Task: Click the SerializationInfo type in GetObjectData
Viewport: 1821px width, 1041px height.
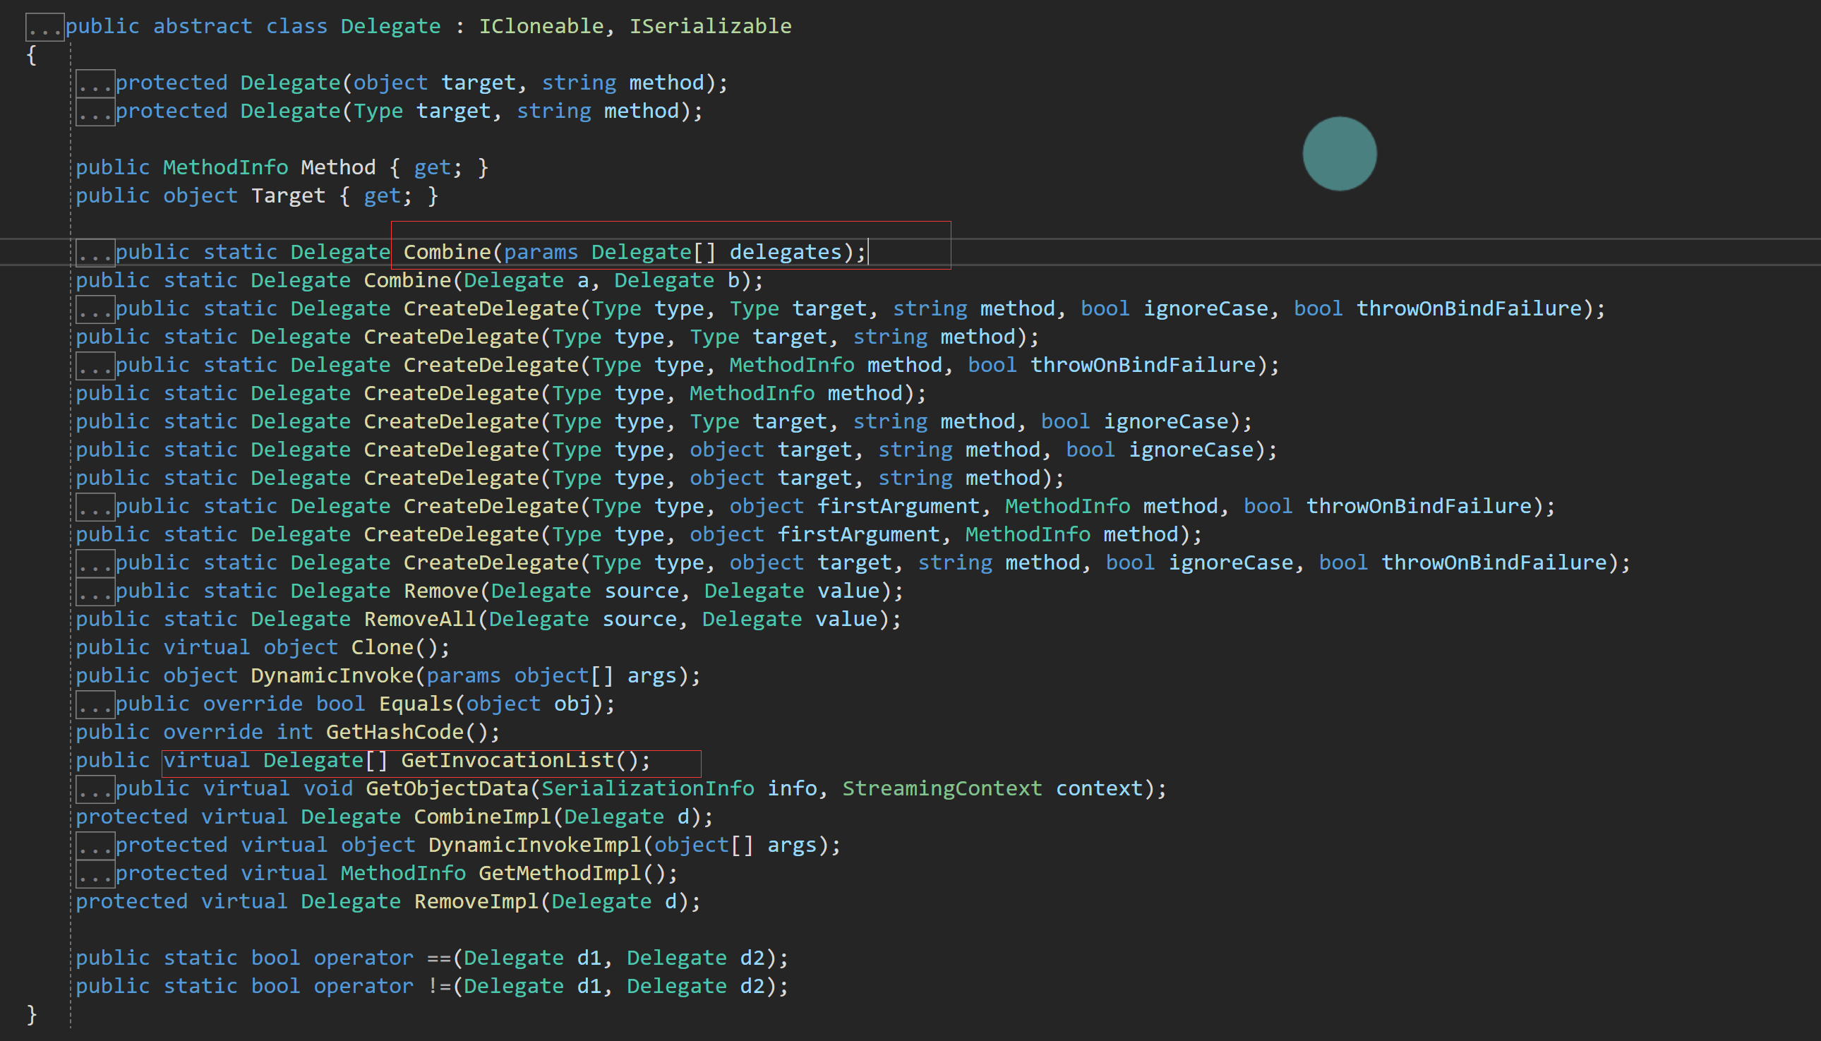Action: coord(647,788)
